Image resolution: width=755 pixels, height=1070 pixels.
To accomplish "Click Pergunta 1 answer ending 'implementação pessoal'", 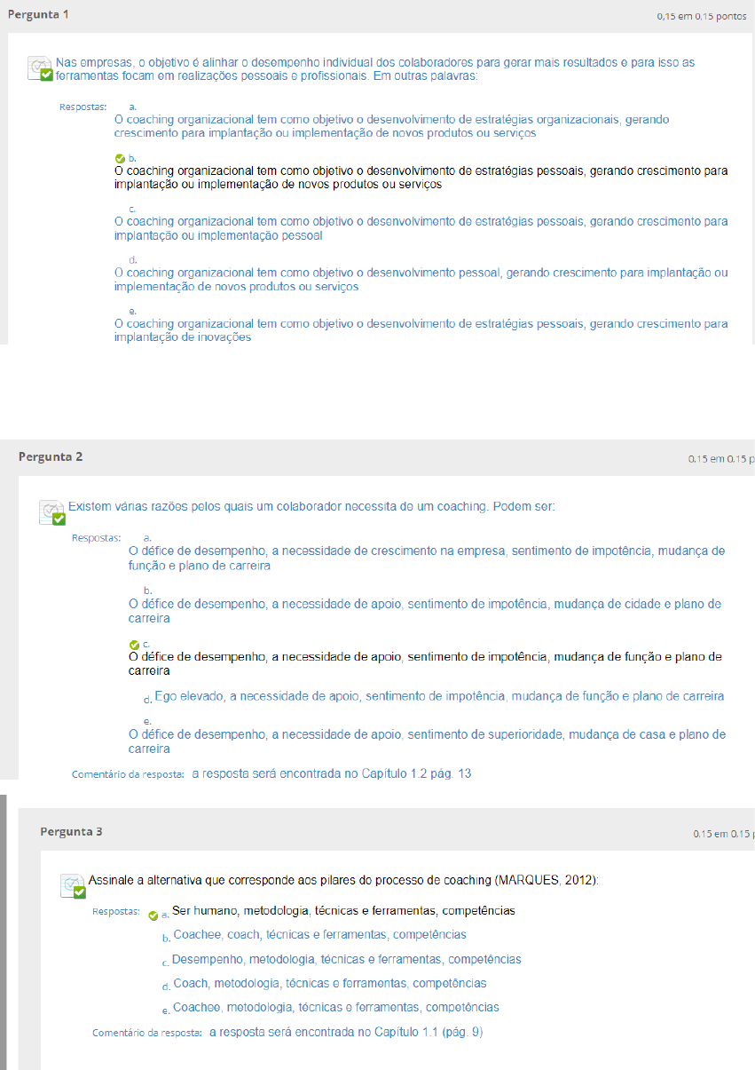I will (421, 228).
